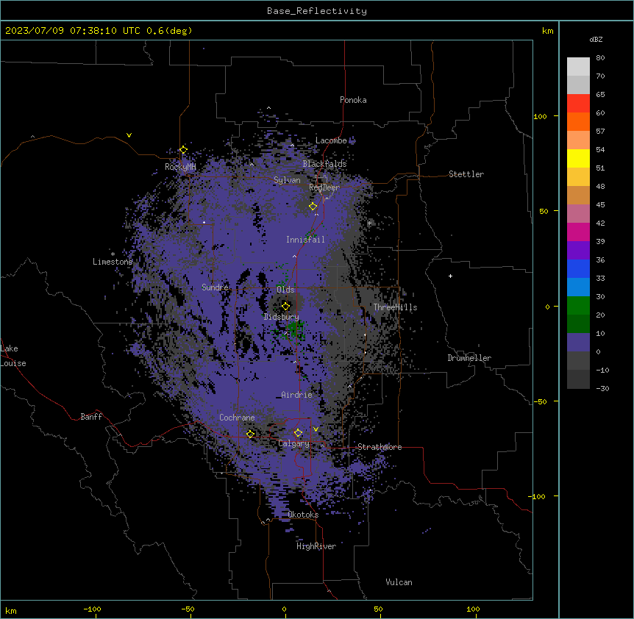Click the asterisk marker above Limestone

pos(113,254)
